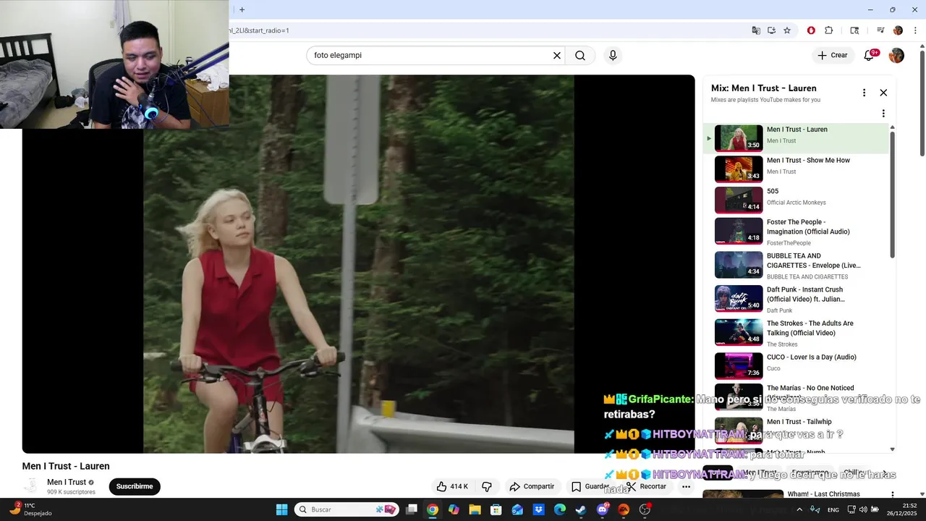
Task: Bookmark this page with the star icon
Action: pyautogui.click(x=787, y=30)
